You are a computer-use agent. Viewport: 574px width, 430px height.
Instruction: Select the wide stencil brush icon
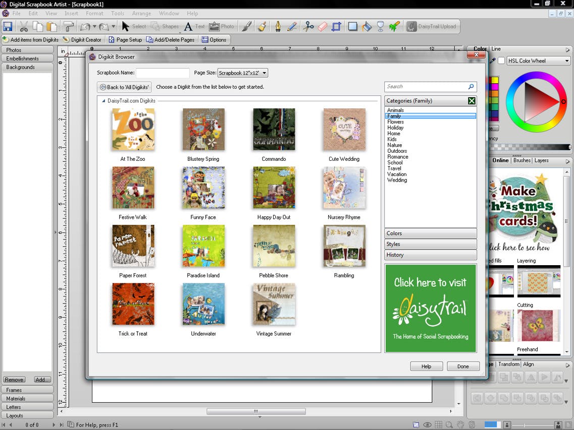click(x=262, y=26)
